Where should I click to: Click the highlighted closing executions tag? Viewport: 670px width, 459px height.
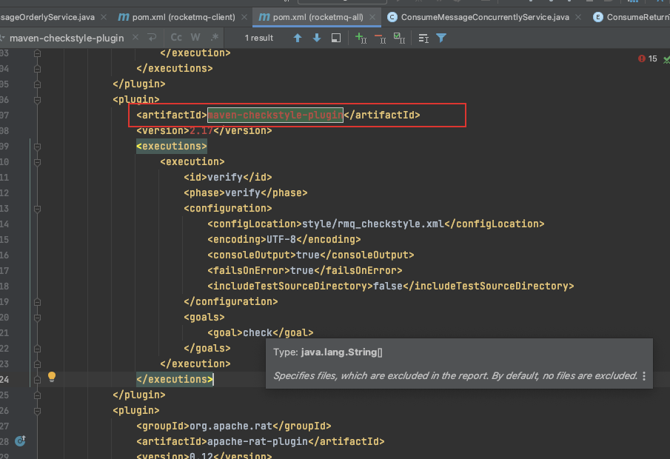175,379
